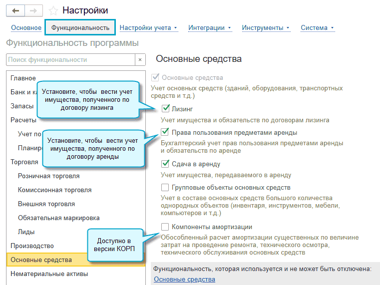Enable Компоненты амортизации checkbox
This screenshot has width=380, height=285.
click(x=165, y=227)
